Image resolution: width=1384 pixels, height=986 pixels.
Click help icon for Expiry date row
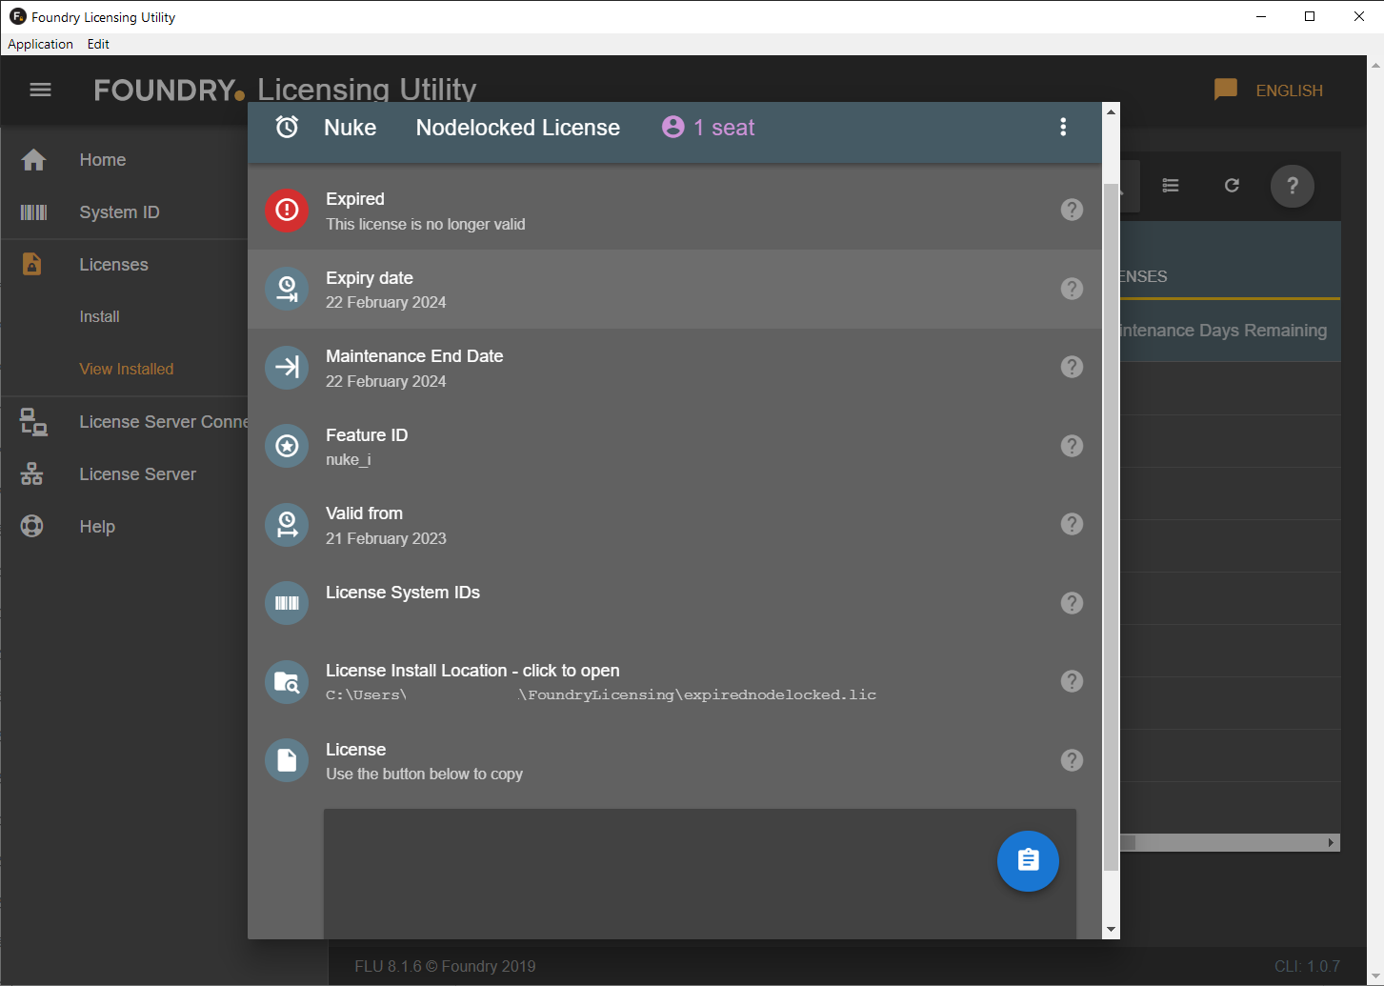(1072, 289)
